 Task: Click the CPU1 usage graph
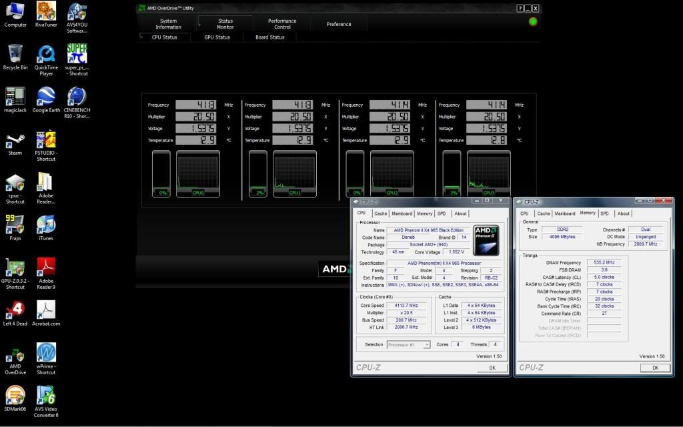tap(295, 174)
